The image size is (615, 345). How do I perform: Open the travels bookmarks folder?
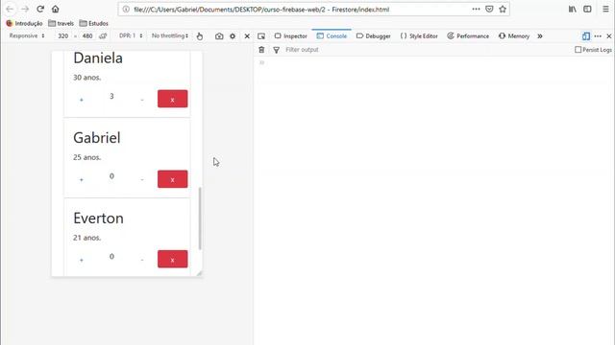(61, 23)
